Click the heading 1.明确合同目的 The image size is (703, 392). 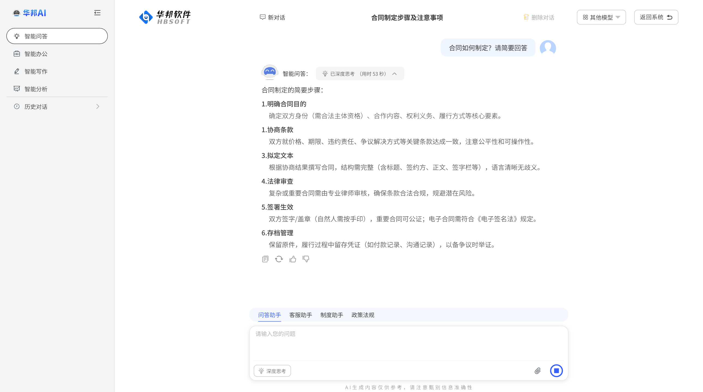(x=284, y=104)
